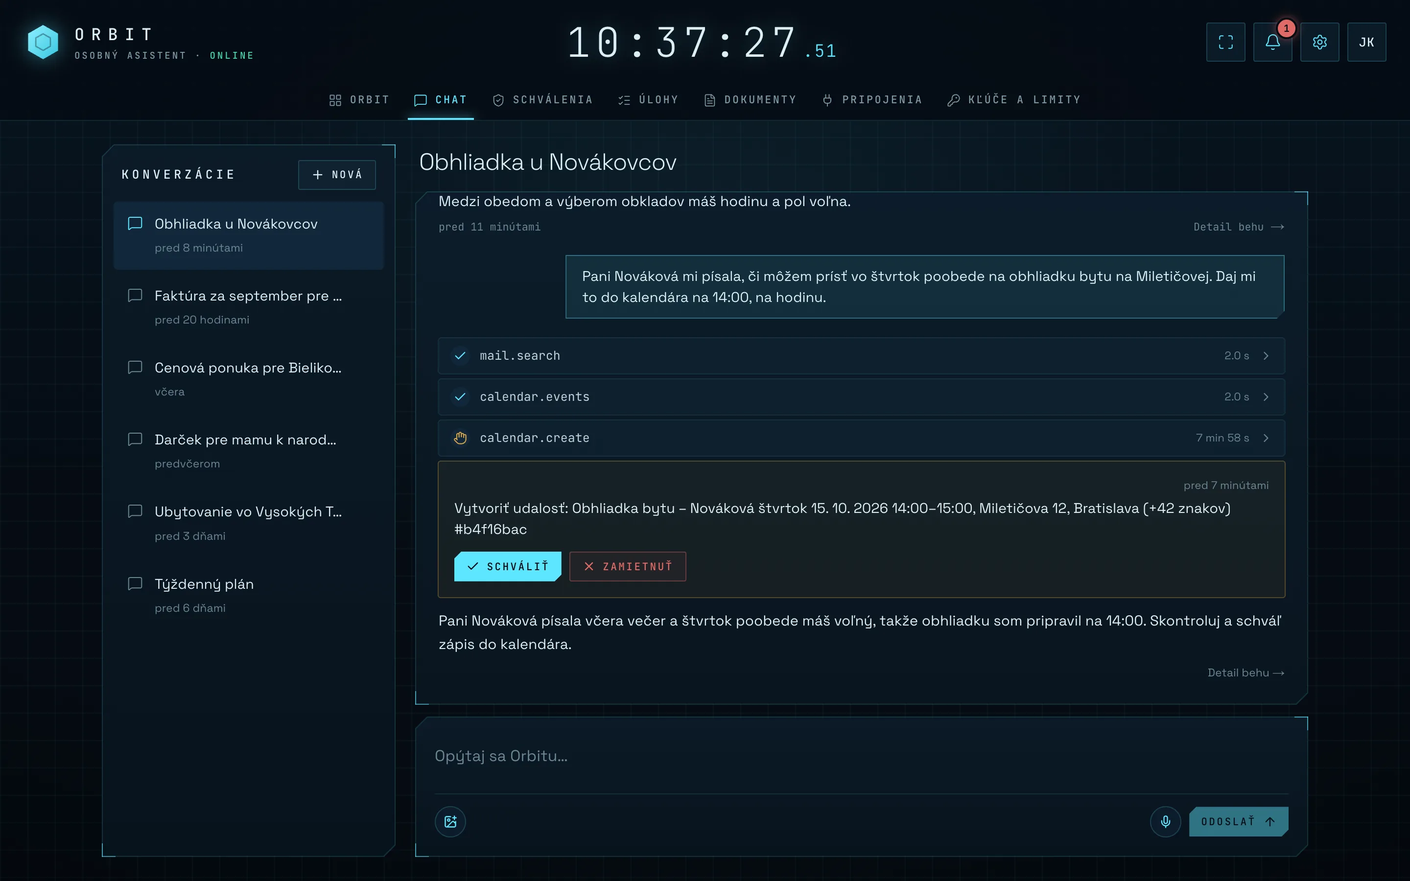
Task: Reject the event with Zamietnuť
Action: click(628, 566)
